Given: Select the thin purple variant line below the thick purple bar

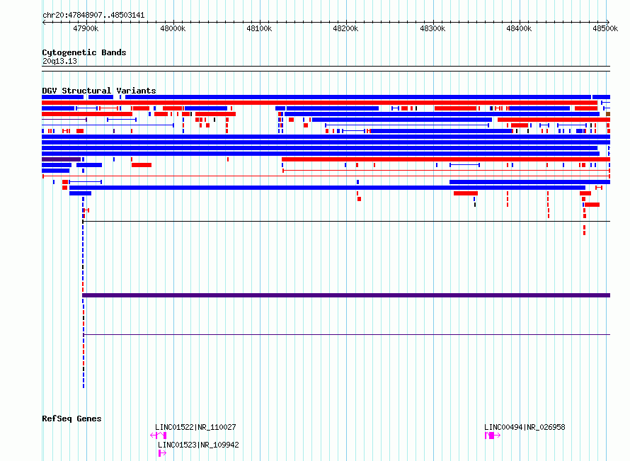Looking at the screenshot, I should [346, 334].
